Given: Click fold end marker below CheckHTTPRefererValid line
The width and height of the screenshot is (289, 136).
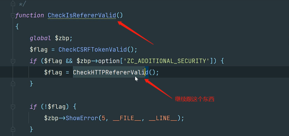Looking at the screenshot, I should (13, 84).
